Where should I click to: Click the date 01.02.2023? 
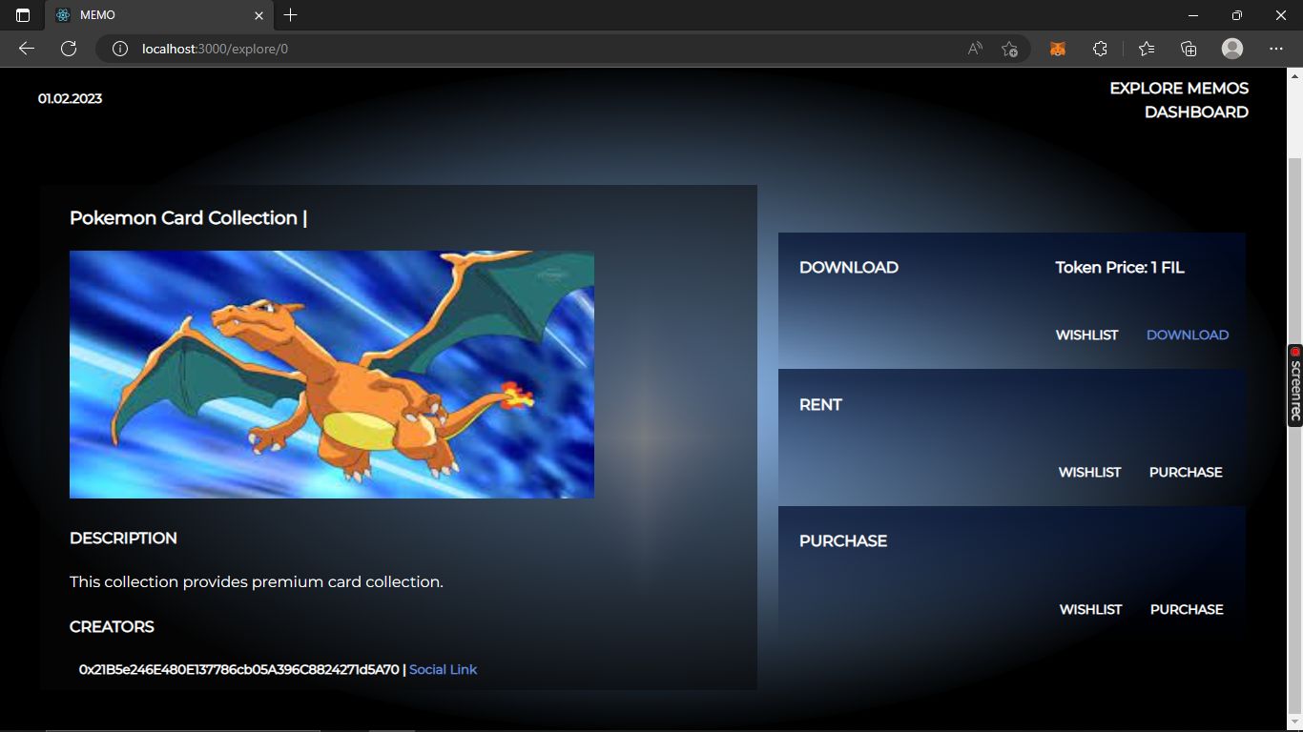pyautogui.click(x=70, y=98)
